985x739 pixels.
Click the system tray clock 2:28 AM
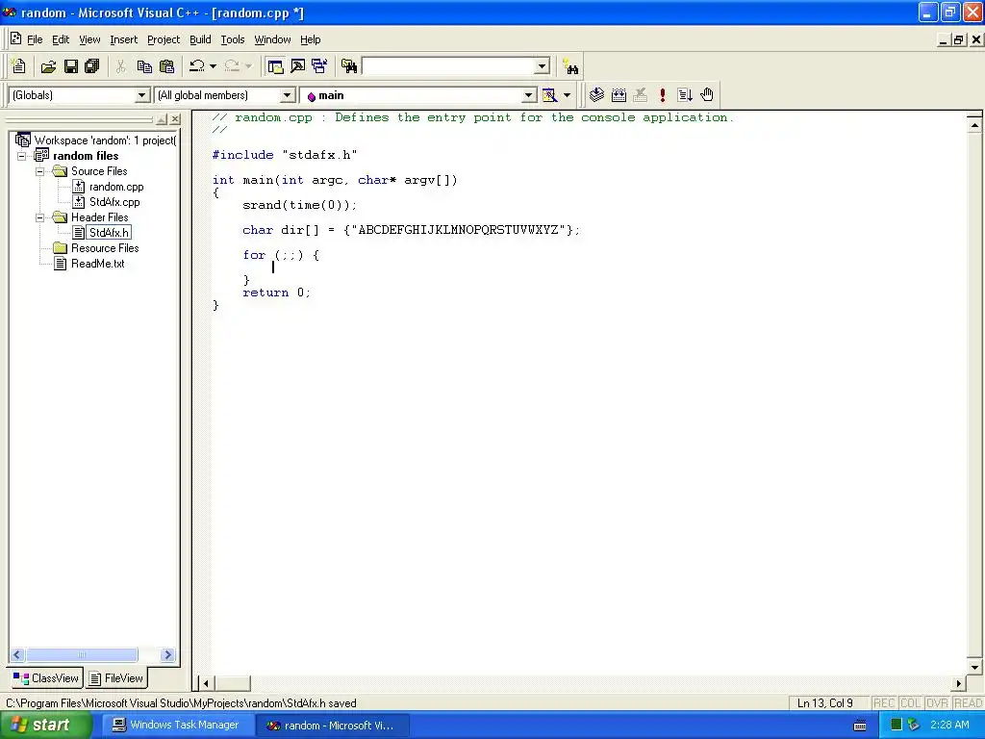click(x=949, y=726)
